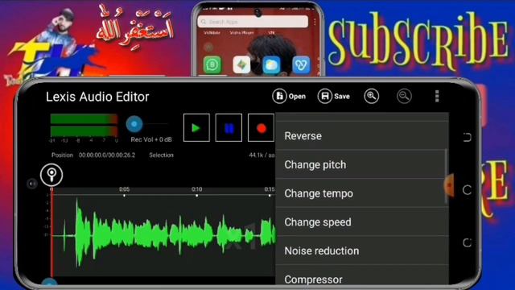
Task: Tap the Android recent apps button
Action: pos(467,137)
